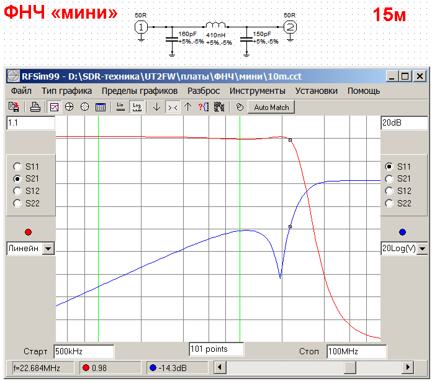
Task: Open the gears tools icon
Action: pyautogui.click(x=219, y=107)
